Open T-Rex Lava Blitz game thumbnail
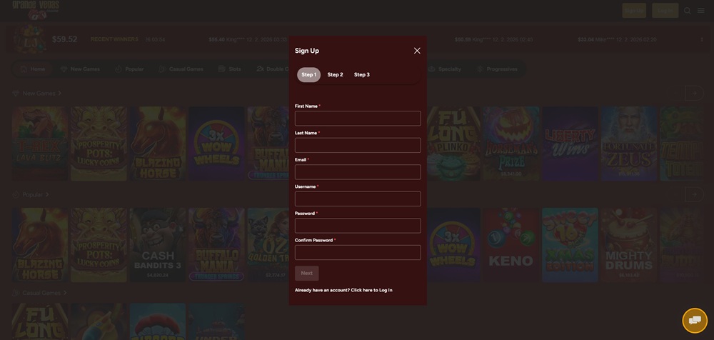Viewport: 714px width, 340px height. (x=39, y=144)
